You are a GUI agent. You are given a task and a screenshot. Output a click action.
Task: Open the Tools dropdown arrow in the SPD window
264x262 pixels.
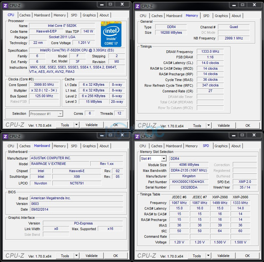[x=208, y=256]
